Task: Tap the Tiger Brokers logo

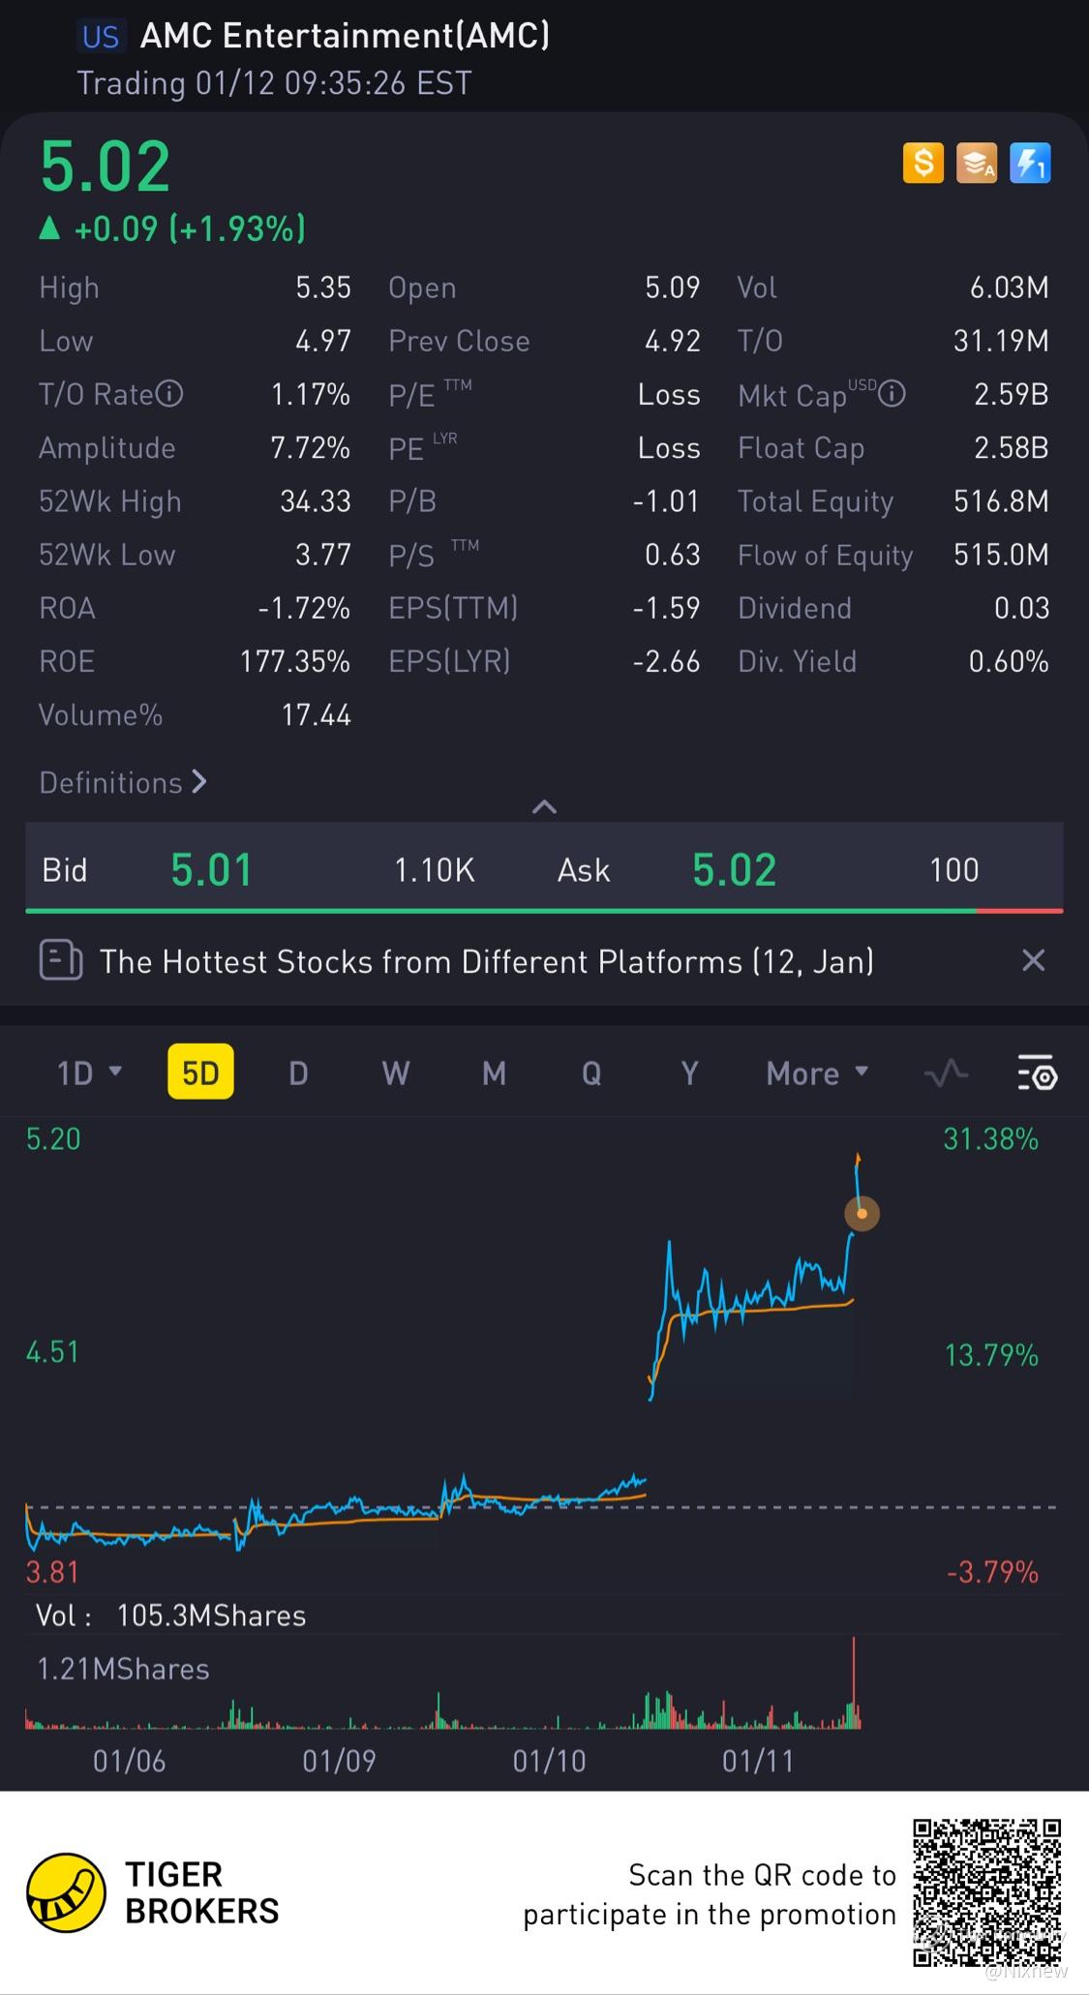Action: click(x=66, y=1892)
